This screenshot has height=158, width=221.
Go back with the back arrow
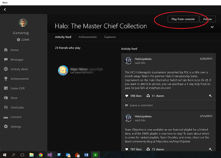pyautogui.click(x=5, y=9)
